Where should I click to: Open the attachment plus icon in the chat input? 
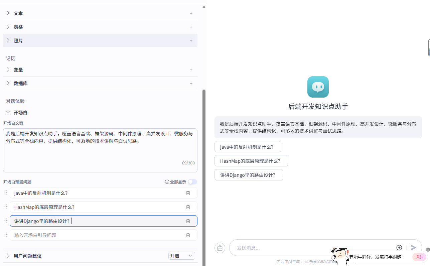[x=399, y=248]
